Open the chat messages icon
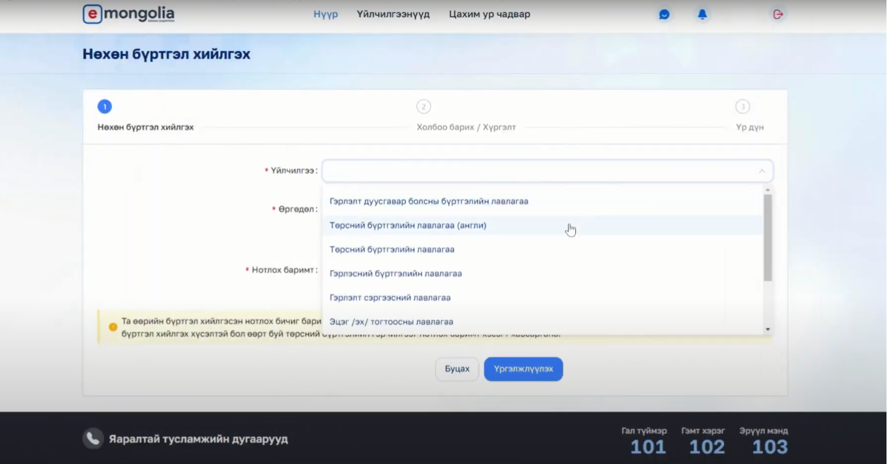The image size is (888, 464). (665, 14)
